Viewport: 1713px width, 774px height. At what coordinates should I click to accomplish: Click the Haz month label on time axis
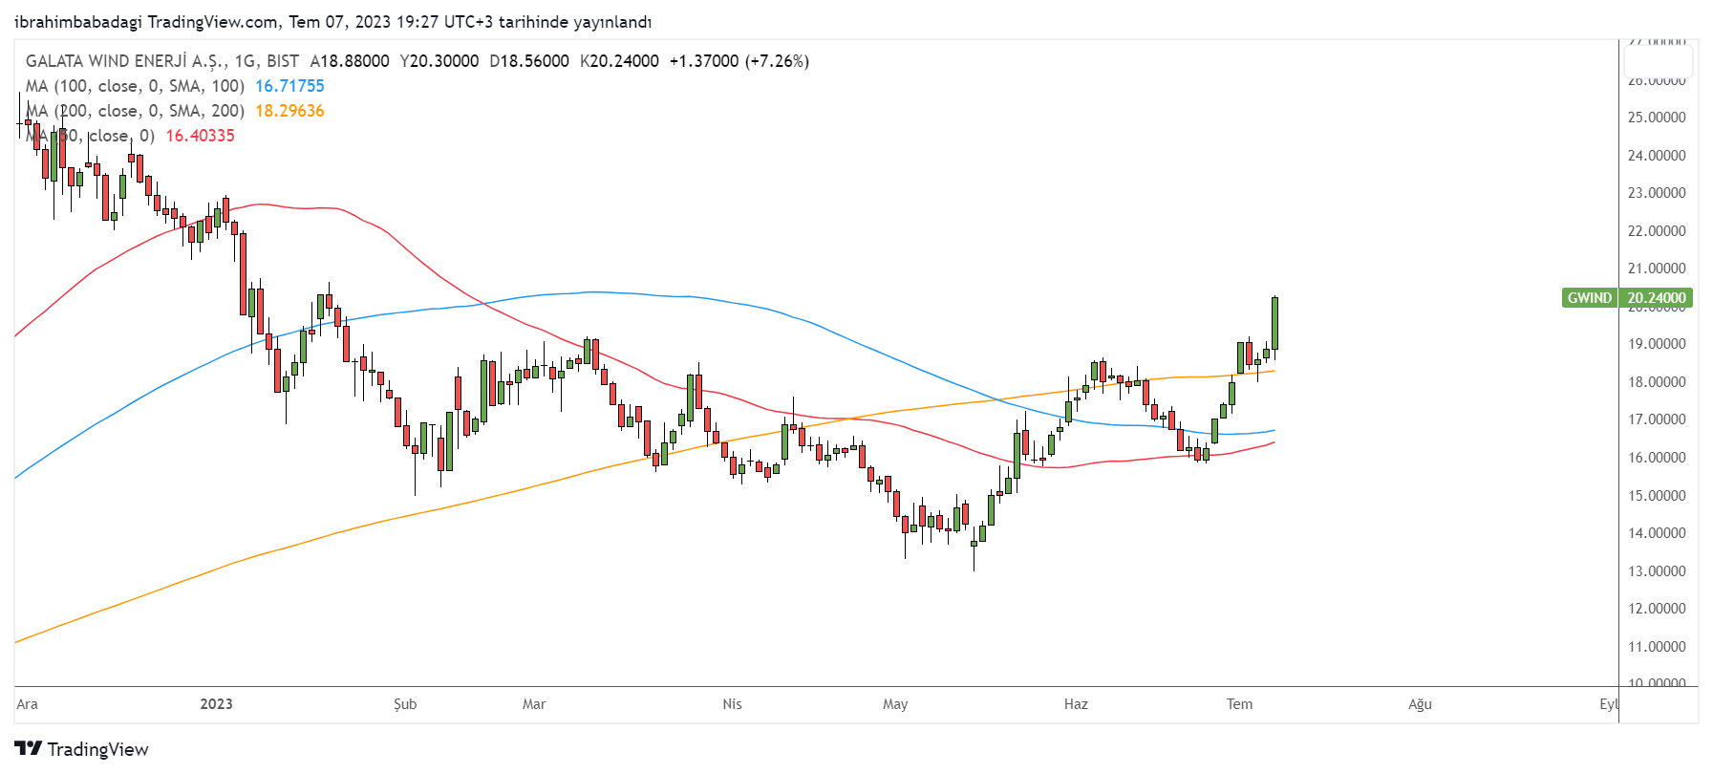tap(1076, 704)
